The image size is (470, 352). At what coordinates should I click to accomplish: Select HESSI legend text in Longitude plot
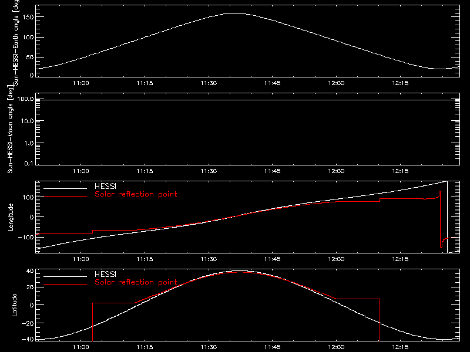[x=105, y=186]
